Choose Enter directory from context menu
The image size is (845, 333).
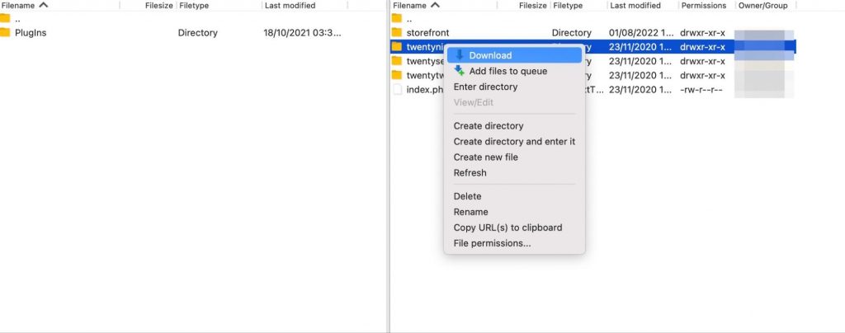coord(485,87)
